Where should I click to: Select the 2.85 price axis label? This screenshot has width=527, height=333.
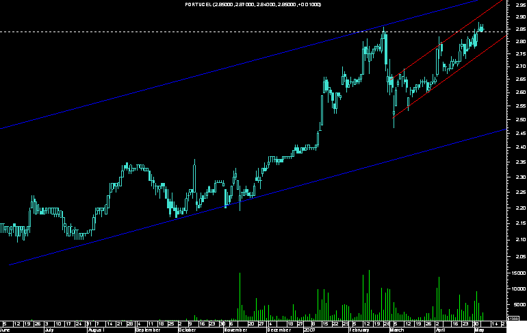521,29
